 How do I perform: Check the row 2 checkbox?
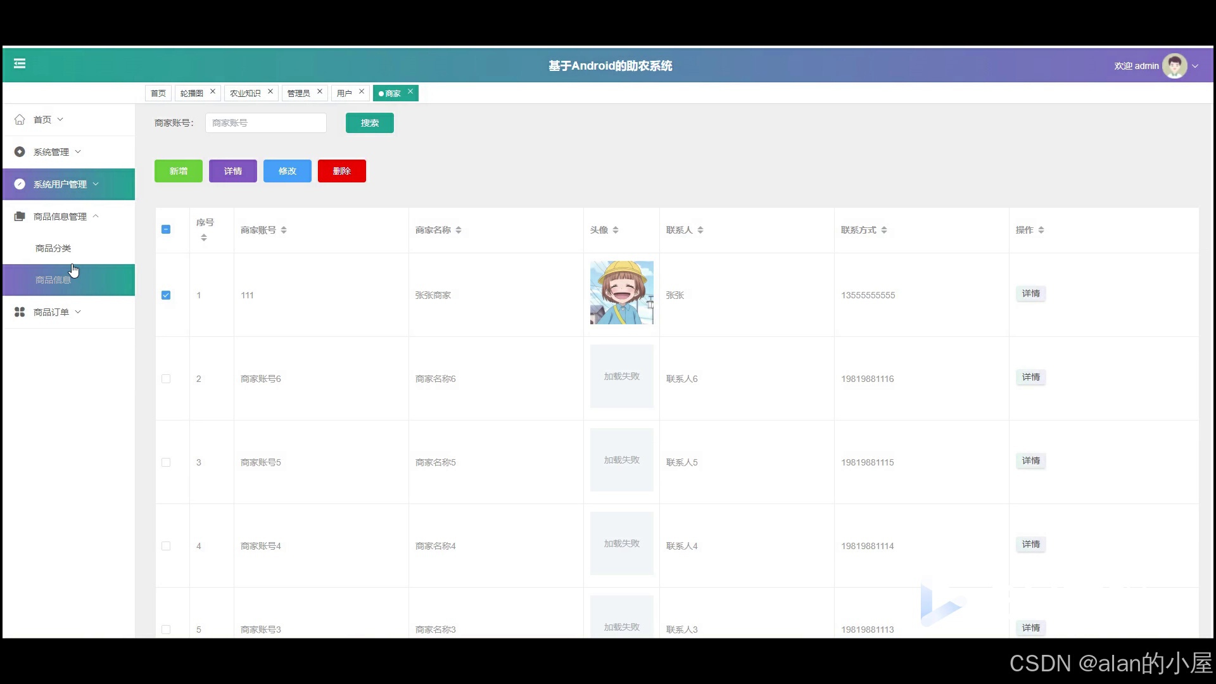166,379
